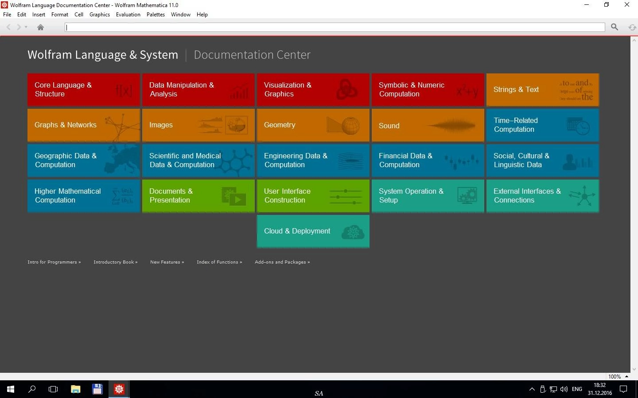Open Documents & Presentation tile
Viewport: 638px width, 398px height.
click(x=198, y=196)
